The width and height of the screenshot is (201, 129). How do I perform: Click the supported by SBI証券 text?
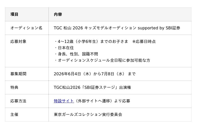(x=159, y=28)
